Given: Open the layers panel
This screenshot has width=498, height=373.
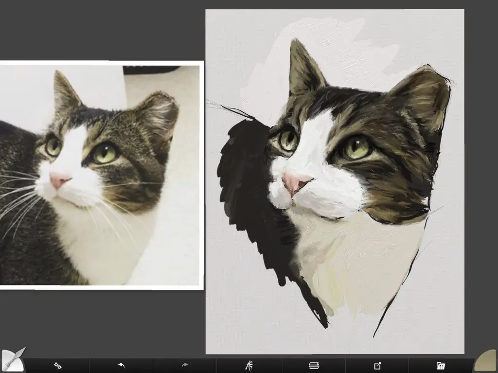Looking at the screenshot, I should coord(314,366).
